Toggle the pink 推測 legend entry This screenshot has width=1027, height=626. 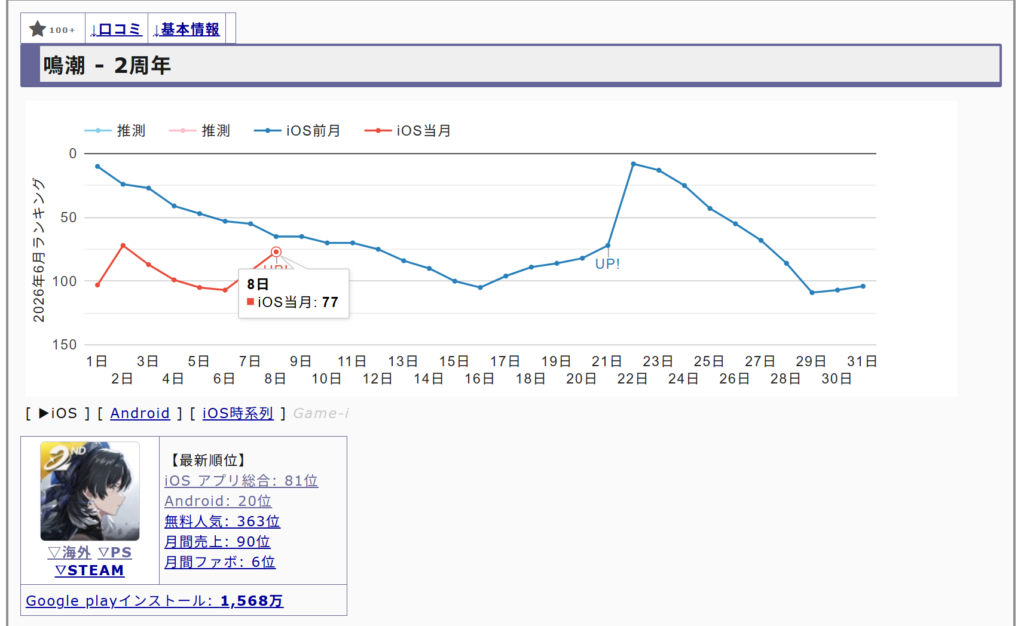coord(200,131)
